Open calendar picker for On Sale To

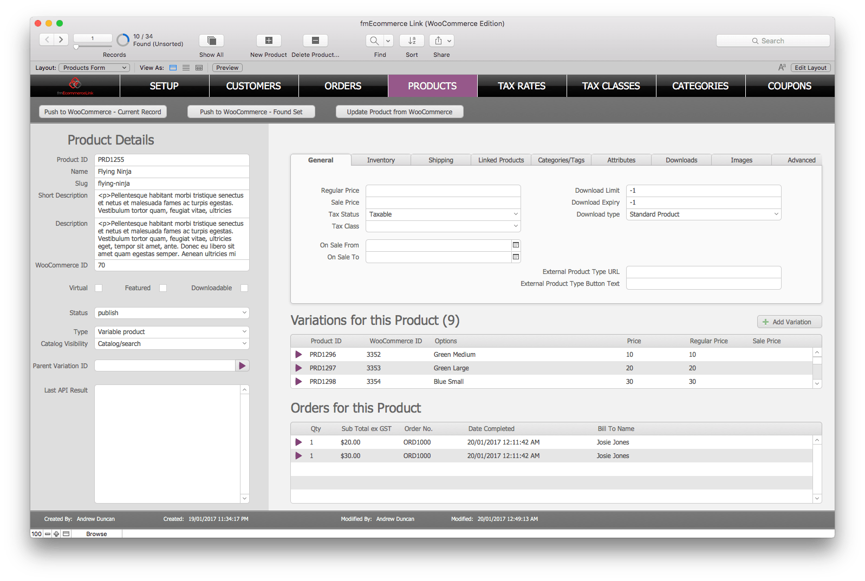[516, 257]
